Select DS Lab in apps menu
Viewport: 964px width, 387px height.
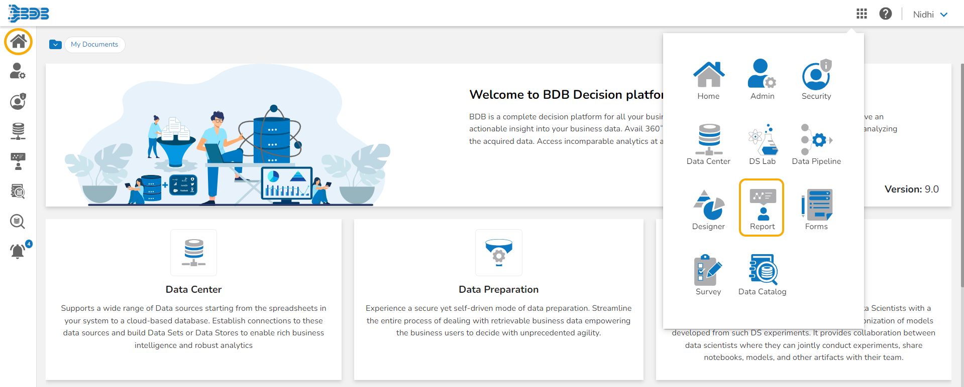[x=762, y=145]
